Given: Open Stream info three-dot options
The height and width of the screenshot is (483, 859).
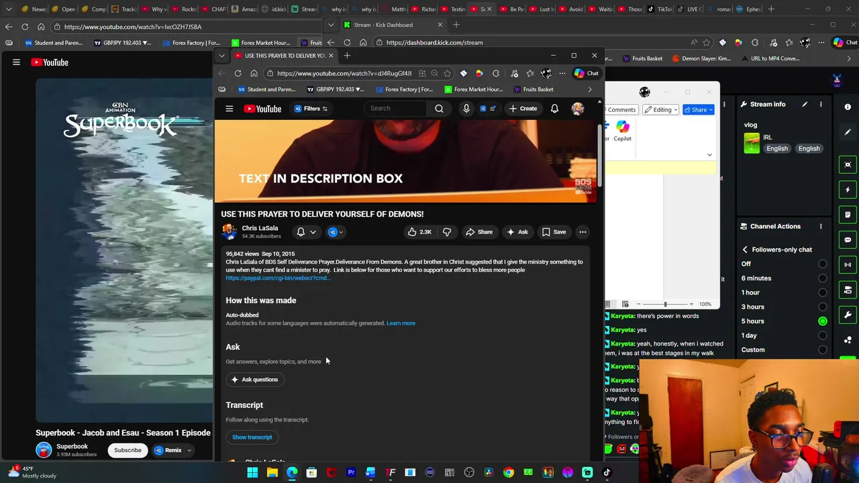Looking at the screenshot, I should click(821, 104).
